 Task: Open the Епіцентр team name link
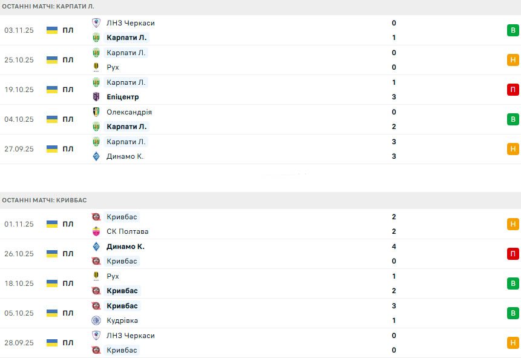pyautogui.click(x=123, y=97)
